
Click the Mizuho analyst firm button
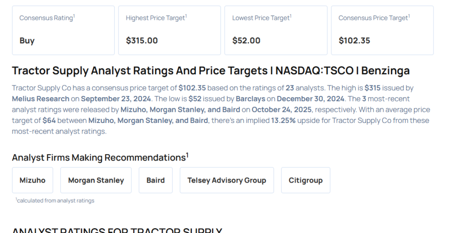(32, 180)
